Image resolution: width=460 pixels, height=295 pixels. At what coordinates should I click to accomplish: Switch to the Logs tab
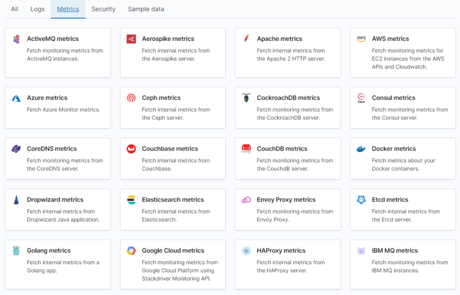(38, 9)
